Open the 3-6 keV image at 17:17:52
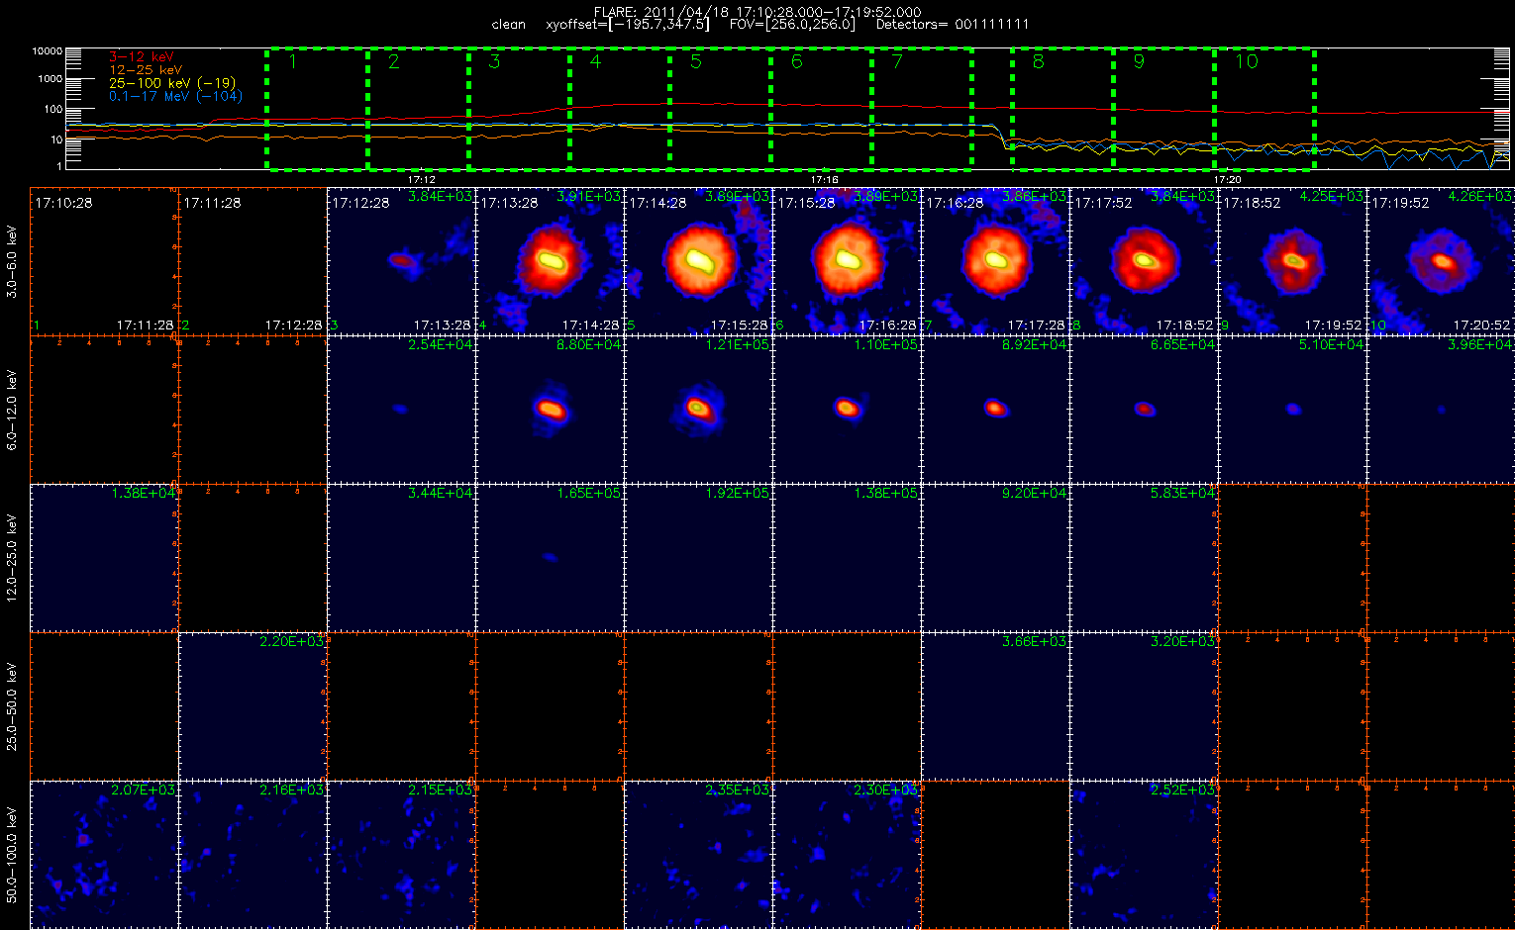1515x930 pixels. [x=1144, y=260]
